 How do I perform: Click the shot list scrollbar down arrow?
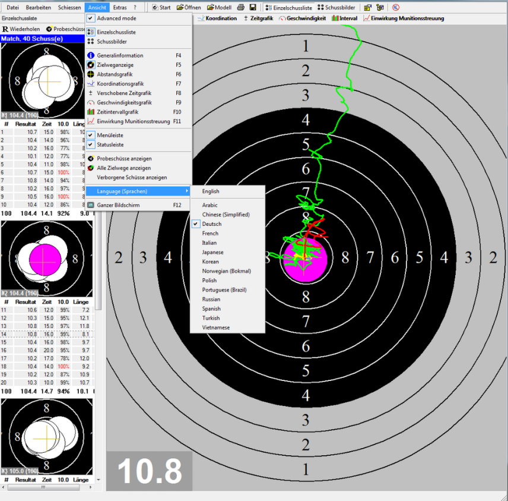click(x=98, y=479)
